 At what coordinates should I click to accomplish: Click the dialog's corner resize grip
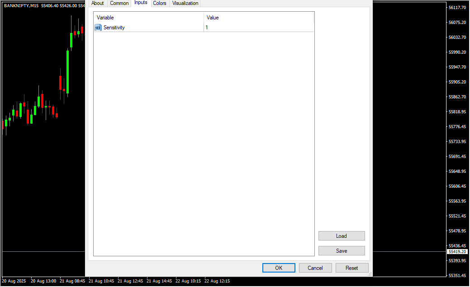point(370,274)
